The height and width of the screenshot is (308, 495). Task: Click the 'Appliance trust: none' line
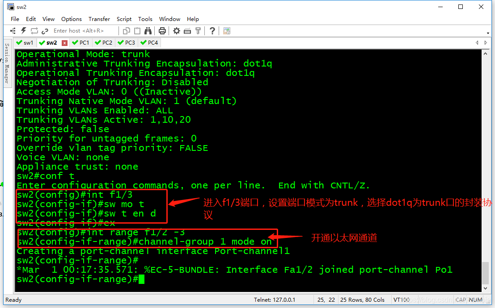click(x=77, y=167)
